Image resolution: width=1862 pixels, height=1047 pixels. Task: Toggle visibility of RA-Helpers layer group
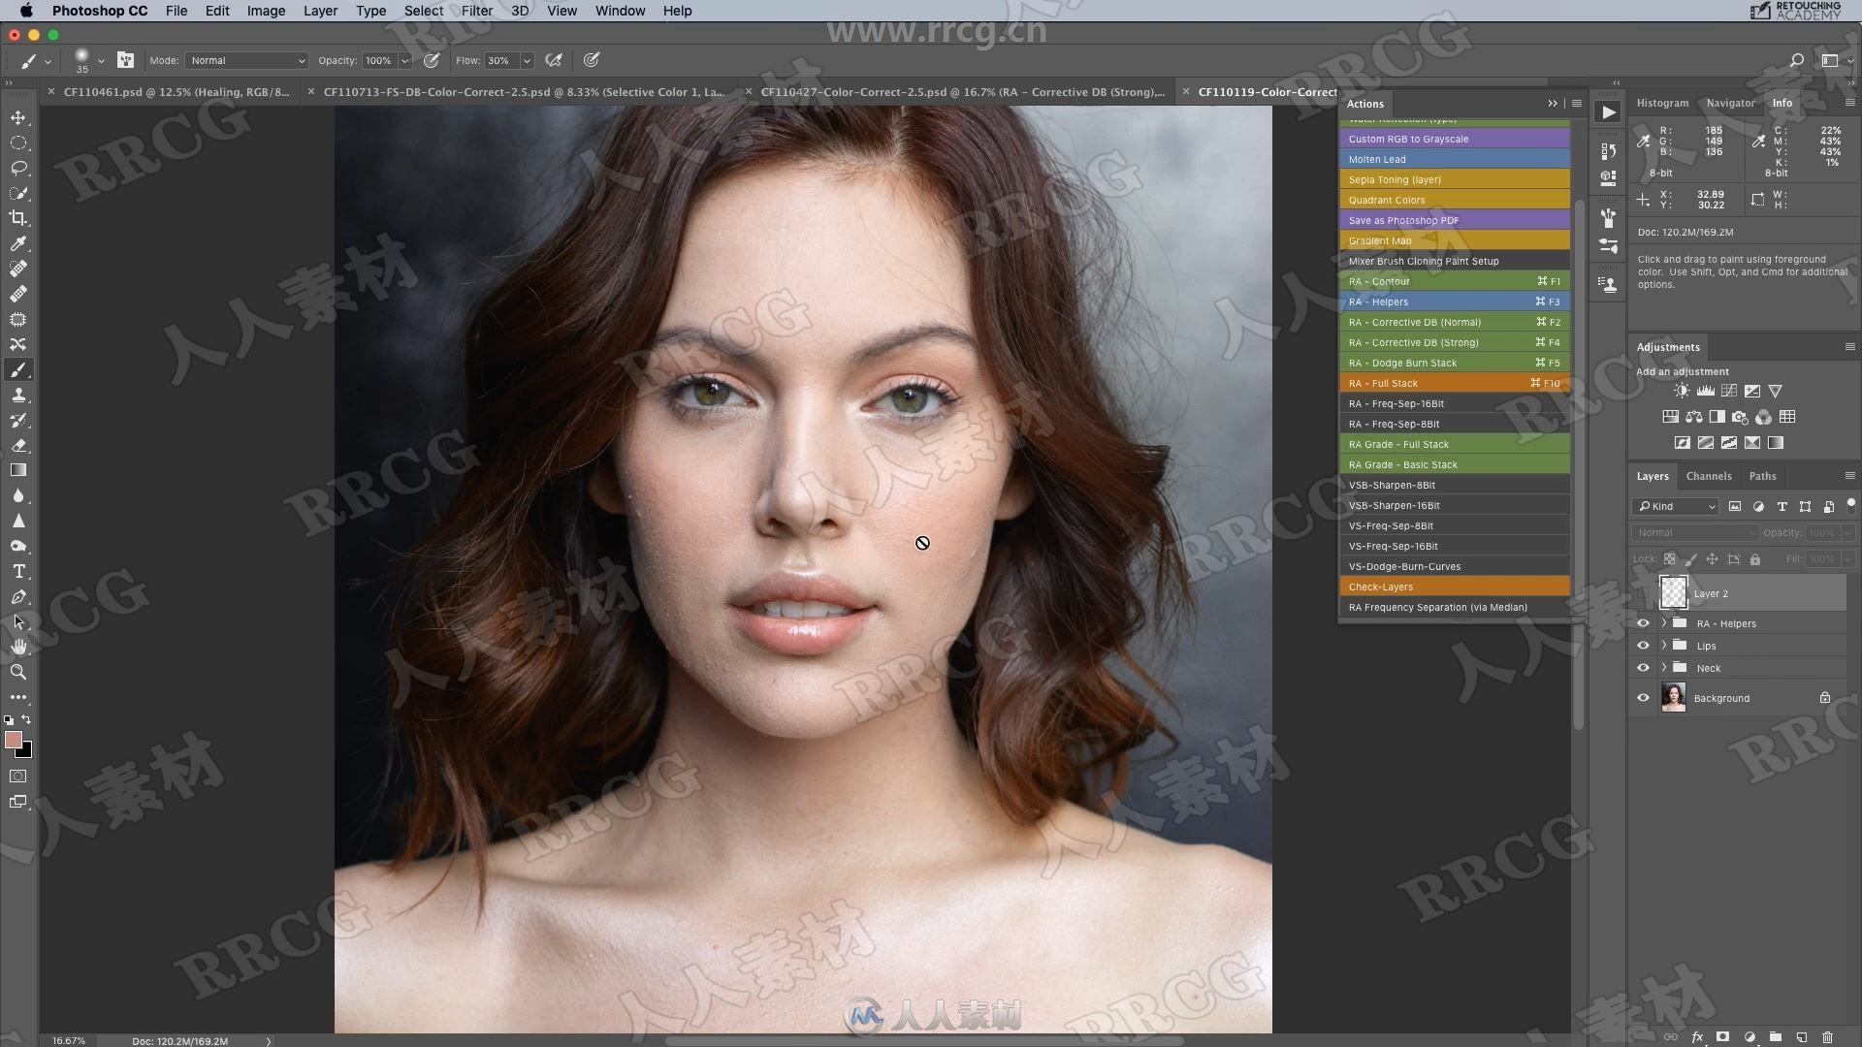[x=1644, y=622]
